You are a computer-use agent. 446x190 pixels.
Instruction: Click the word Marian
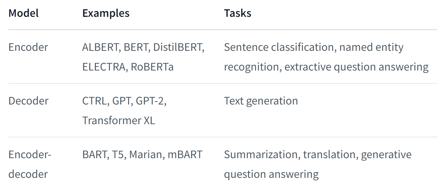[145, 155]
